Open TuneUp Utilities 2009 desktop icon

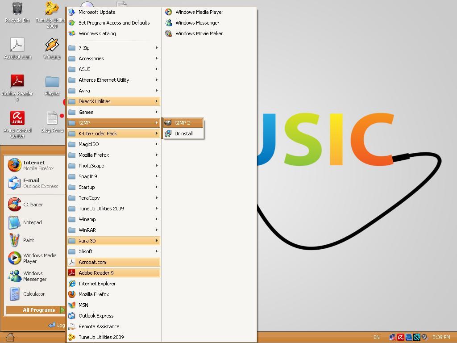[51, 15]
